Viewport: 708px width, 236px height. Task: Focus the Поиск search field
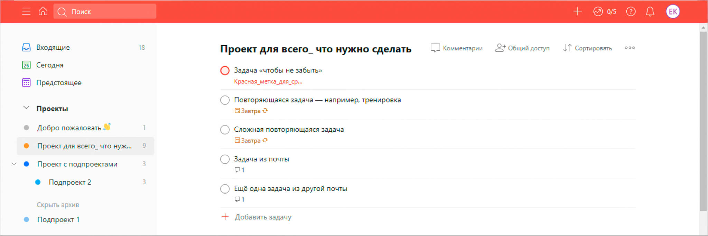tap(105, 11)
